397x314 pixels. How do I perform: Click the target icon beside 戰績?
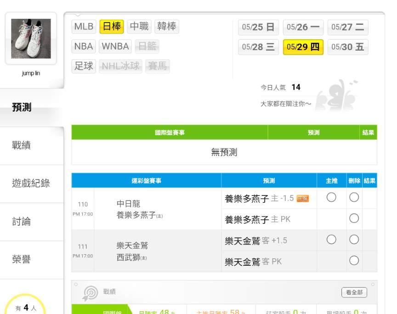point(91,293)
